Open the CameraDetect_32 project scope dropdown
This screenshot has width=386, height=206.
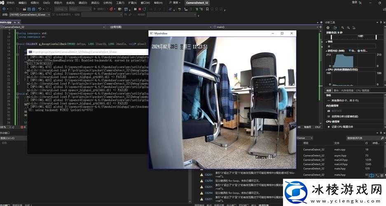point(53,27)
